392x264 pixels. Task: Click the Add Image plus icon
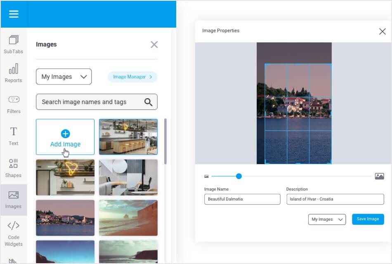click(x=65, y=134)
